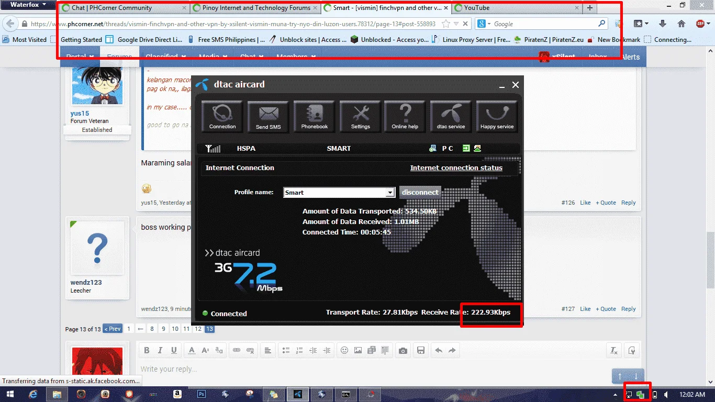Quote post #126
715x402 pixels.
(x=606, y=203)
